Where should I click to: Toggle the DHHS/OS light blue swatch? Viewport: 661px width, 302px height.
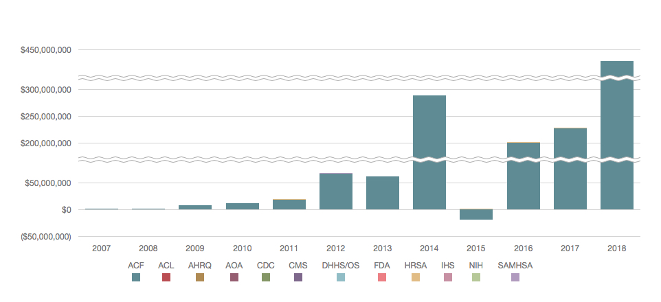coord(341,277)
